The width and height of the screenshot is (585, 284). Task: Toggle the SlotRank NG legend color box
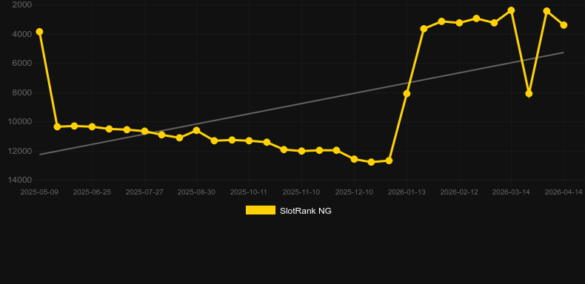point(261,210)
